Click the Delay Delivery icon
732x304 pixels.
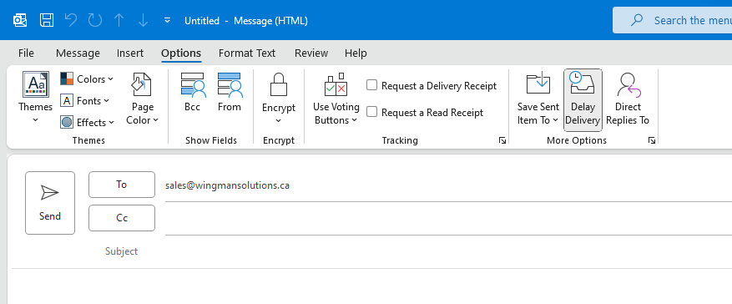pos(582,84)
